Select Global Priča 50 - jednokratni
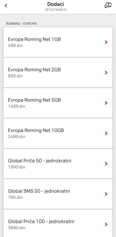The width and height of the screenshot is (116, 237). [58, 164]
